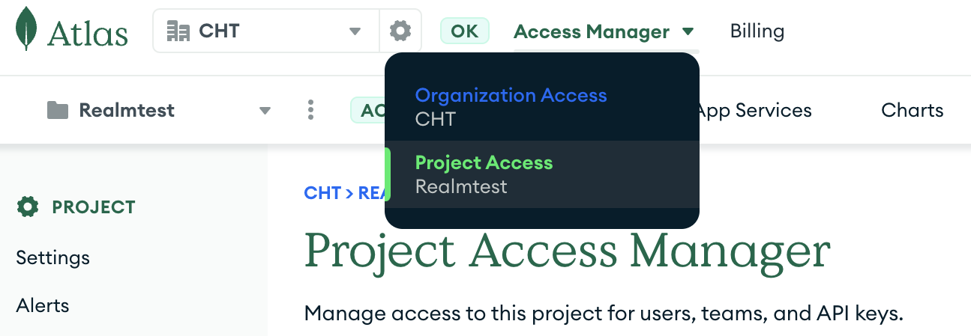
Task: Click the Atlas wordmark text
Action: 88,33
